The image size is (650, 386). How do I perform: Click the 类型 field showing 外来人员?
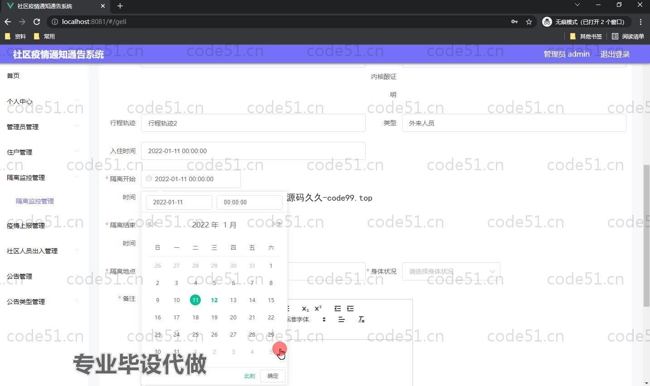(514, 123)
